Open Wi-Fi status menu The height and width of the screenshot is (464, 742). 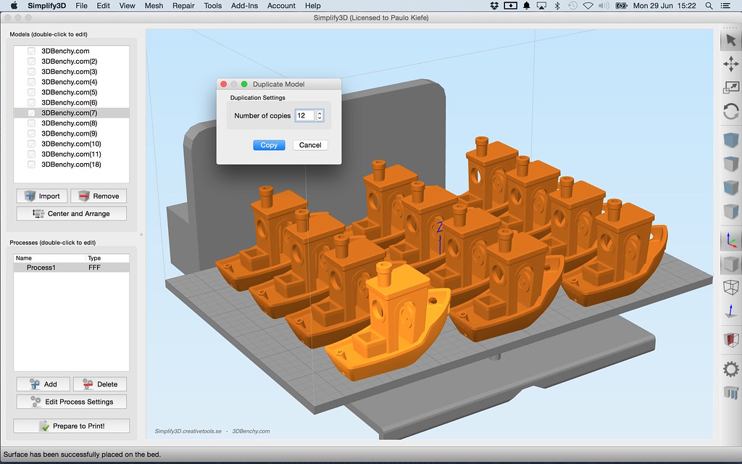[x=588, y=6]
